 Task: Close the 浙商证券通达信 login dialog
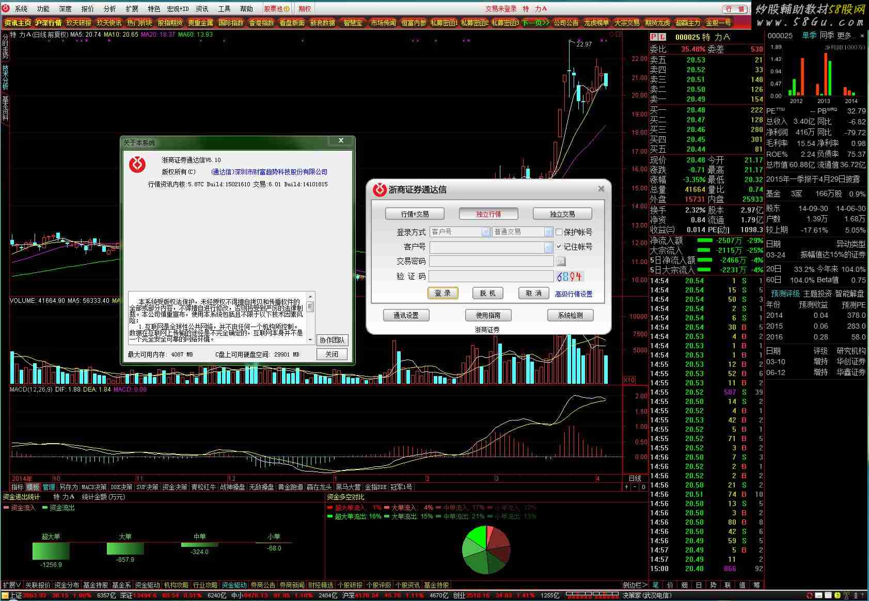(x=601, y=189)
